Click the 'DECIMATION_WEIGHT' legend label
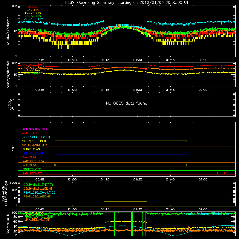The width and height of the screenshot is (239, 239). coord(38,189)
